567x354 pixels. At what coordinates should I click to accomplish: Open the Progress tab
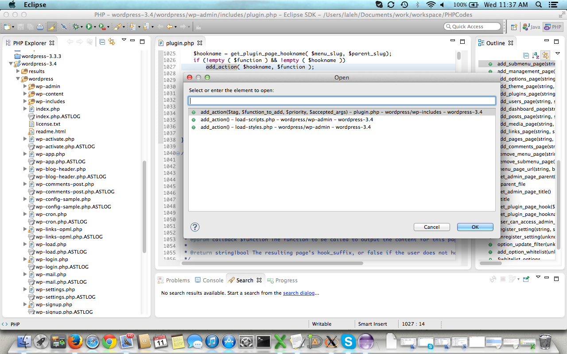coord(283,280)
